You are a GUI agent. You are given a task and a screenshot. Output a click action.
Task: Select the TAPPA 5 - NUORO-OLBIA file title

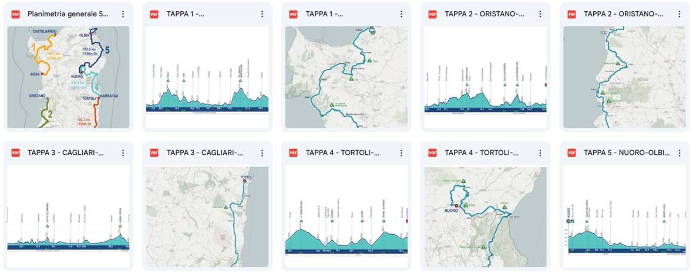627,153
